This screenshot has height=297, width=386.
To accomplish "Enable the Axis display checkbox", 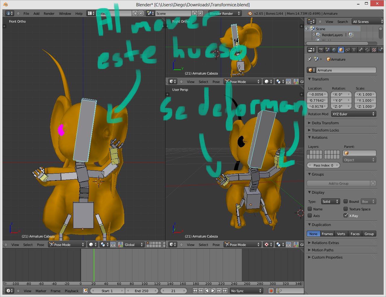I will (x=310, y=216).
